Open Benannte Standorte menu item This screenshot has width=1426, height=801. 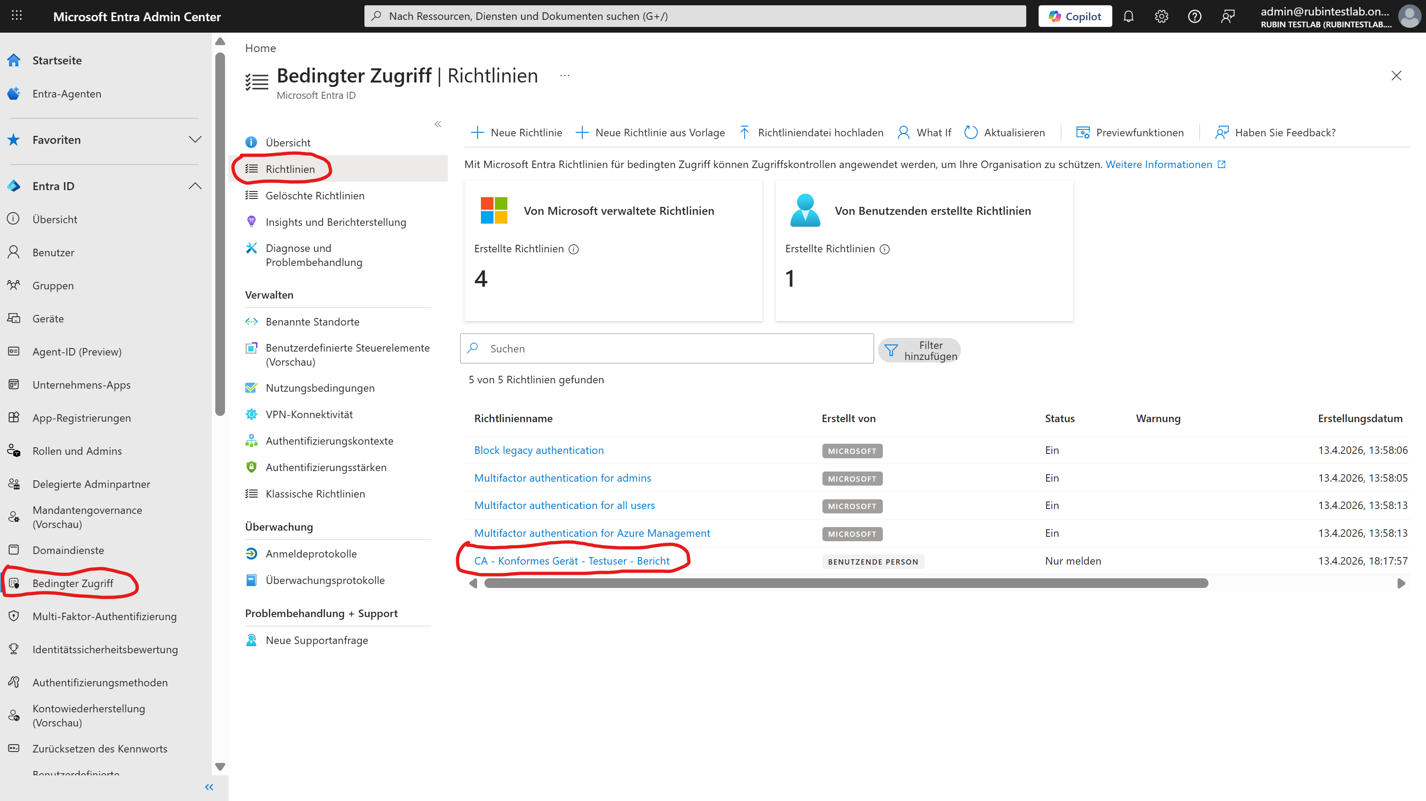[x=312, y=322]
